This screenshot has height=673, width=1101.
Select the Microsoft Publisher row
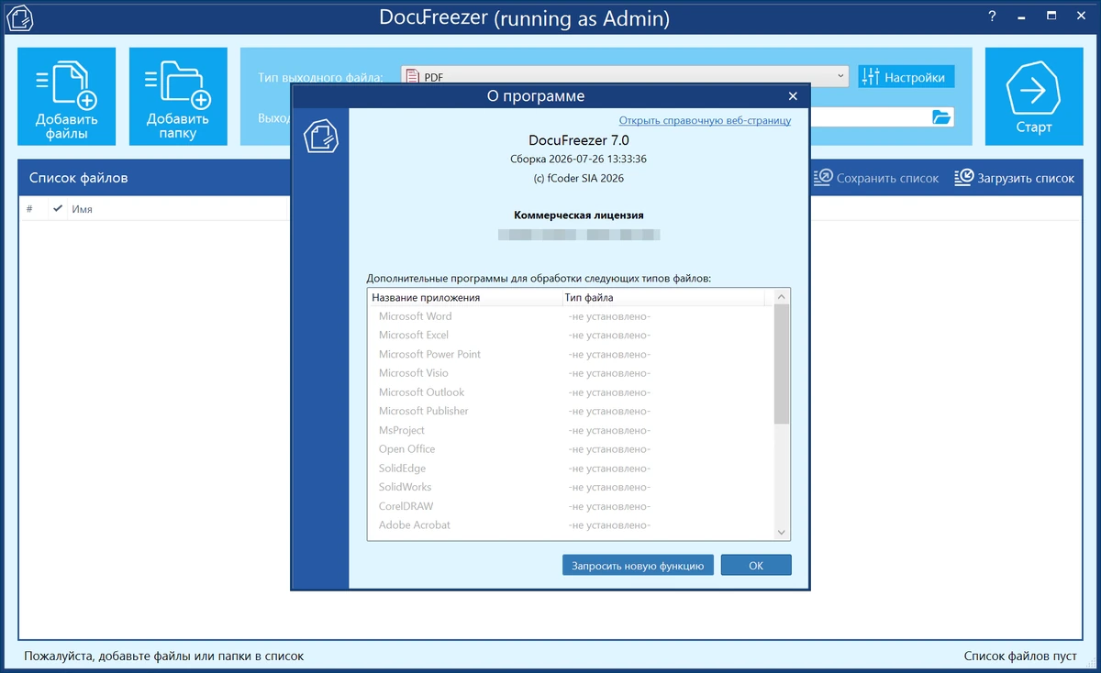[571, 411]
